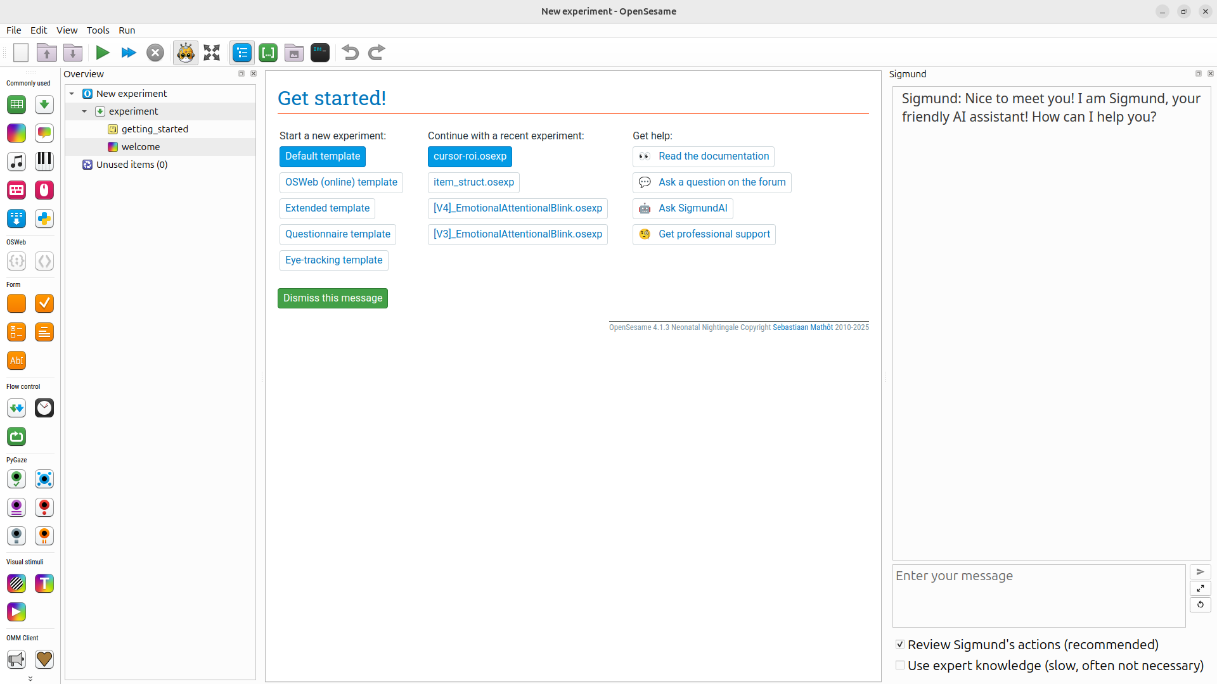
Task: Open the Tools menu
Action: click(98, 30)
